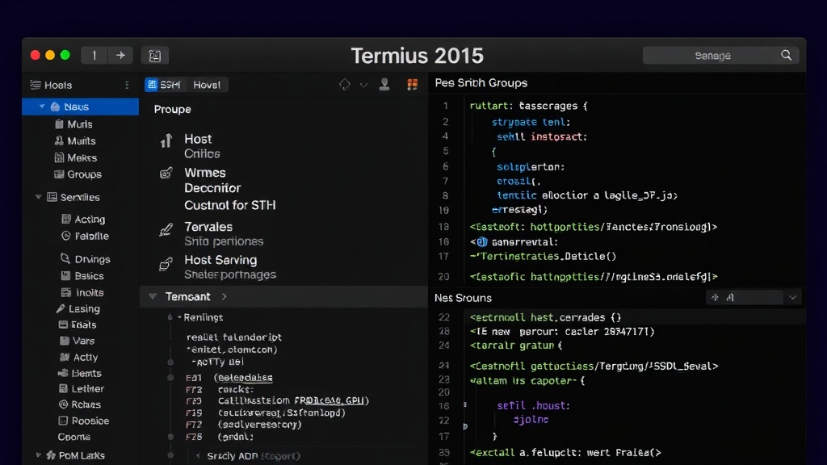Select tab number 1 button
Viewport: 827px width, 465px height.
(94, 56)
